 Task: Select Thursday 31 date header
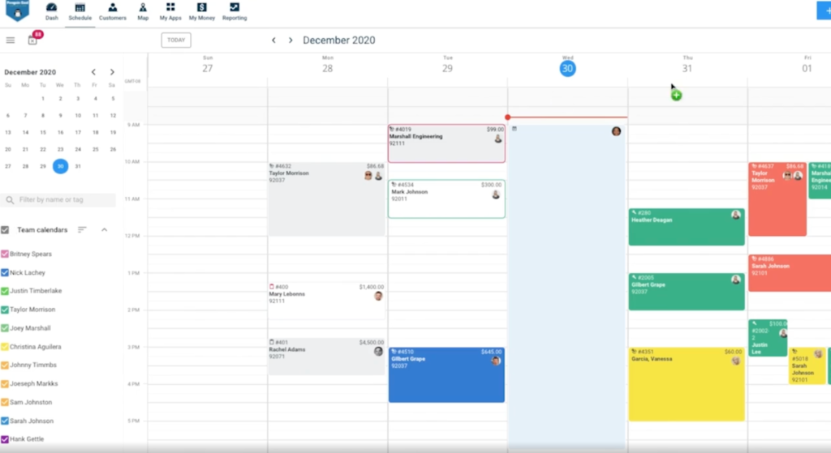687,68
